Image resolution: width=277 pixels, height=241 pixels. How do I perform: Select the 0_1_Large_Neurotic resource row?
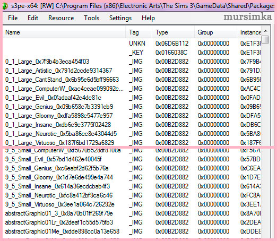pos(132,134)
